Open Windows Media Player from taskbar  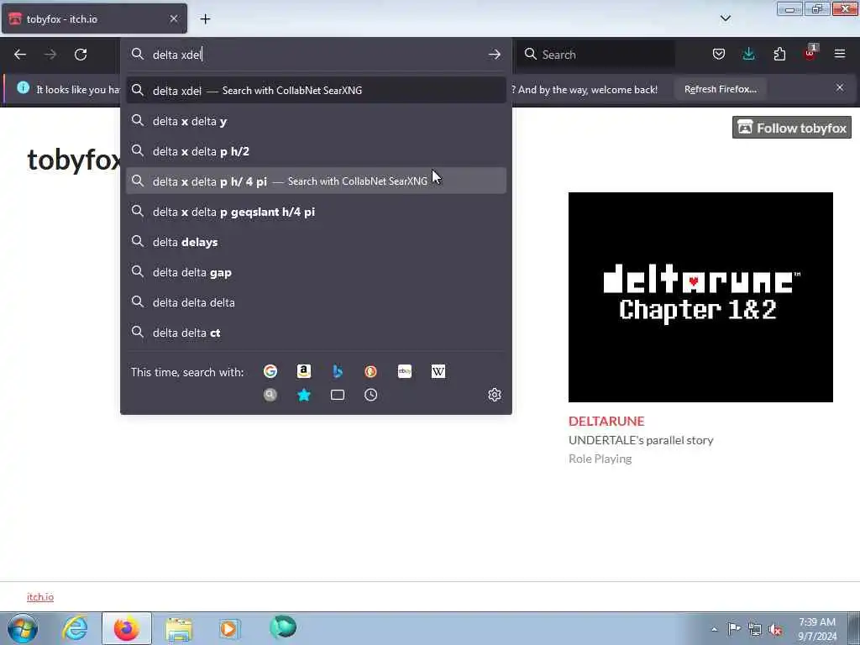[229, 628]
